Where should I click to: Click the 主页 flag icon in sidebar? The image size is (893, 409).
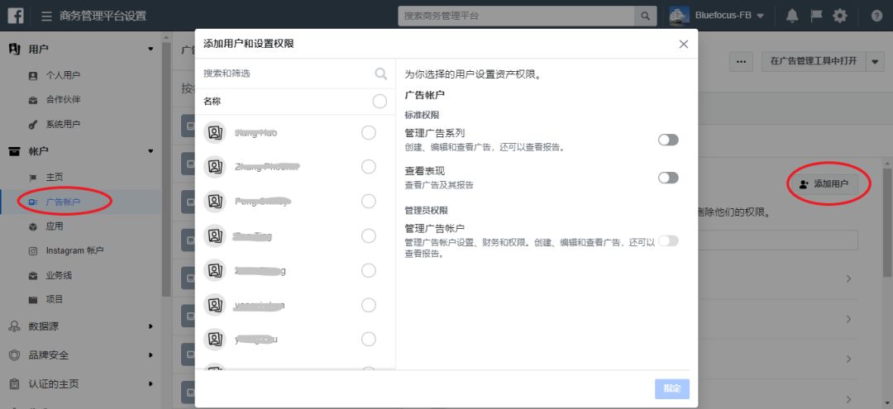point(33,178)
